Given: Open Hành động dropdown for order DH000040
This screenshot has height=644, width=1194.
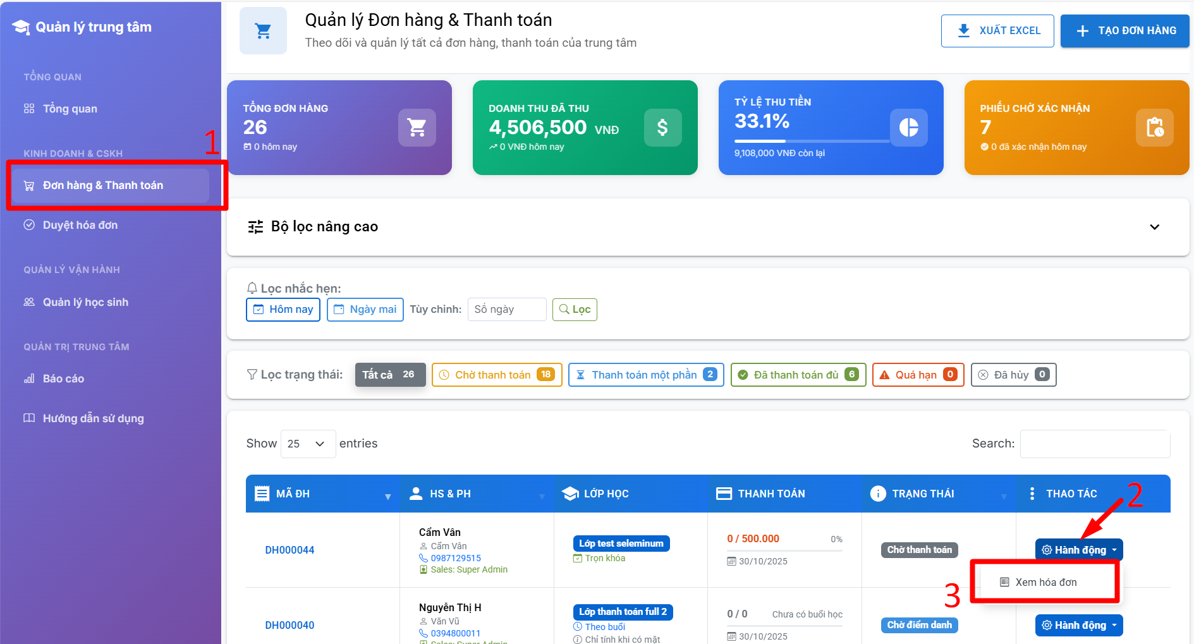Looking at the screenshot, I should point(1078,625).
